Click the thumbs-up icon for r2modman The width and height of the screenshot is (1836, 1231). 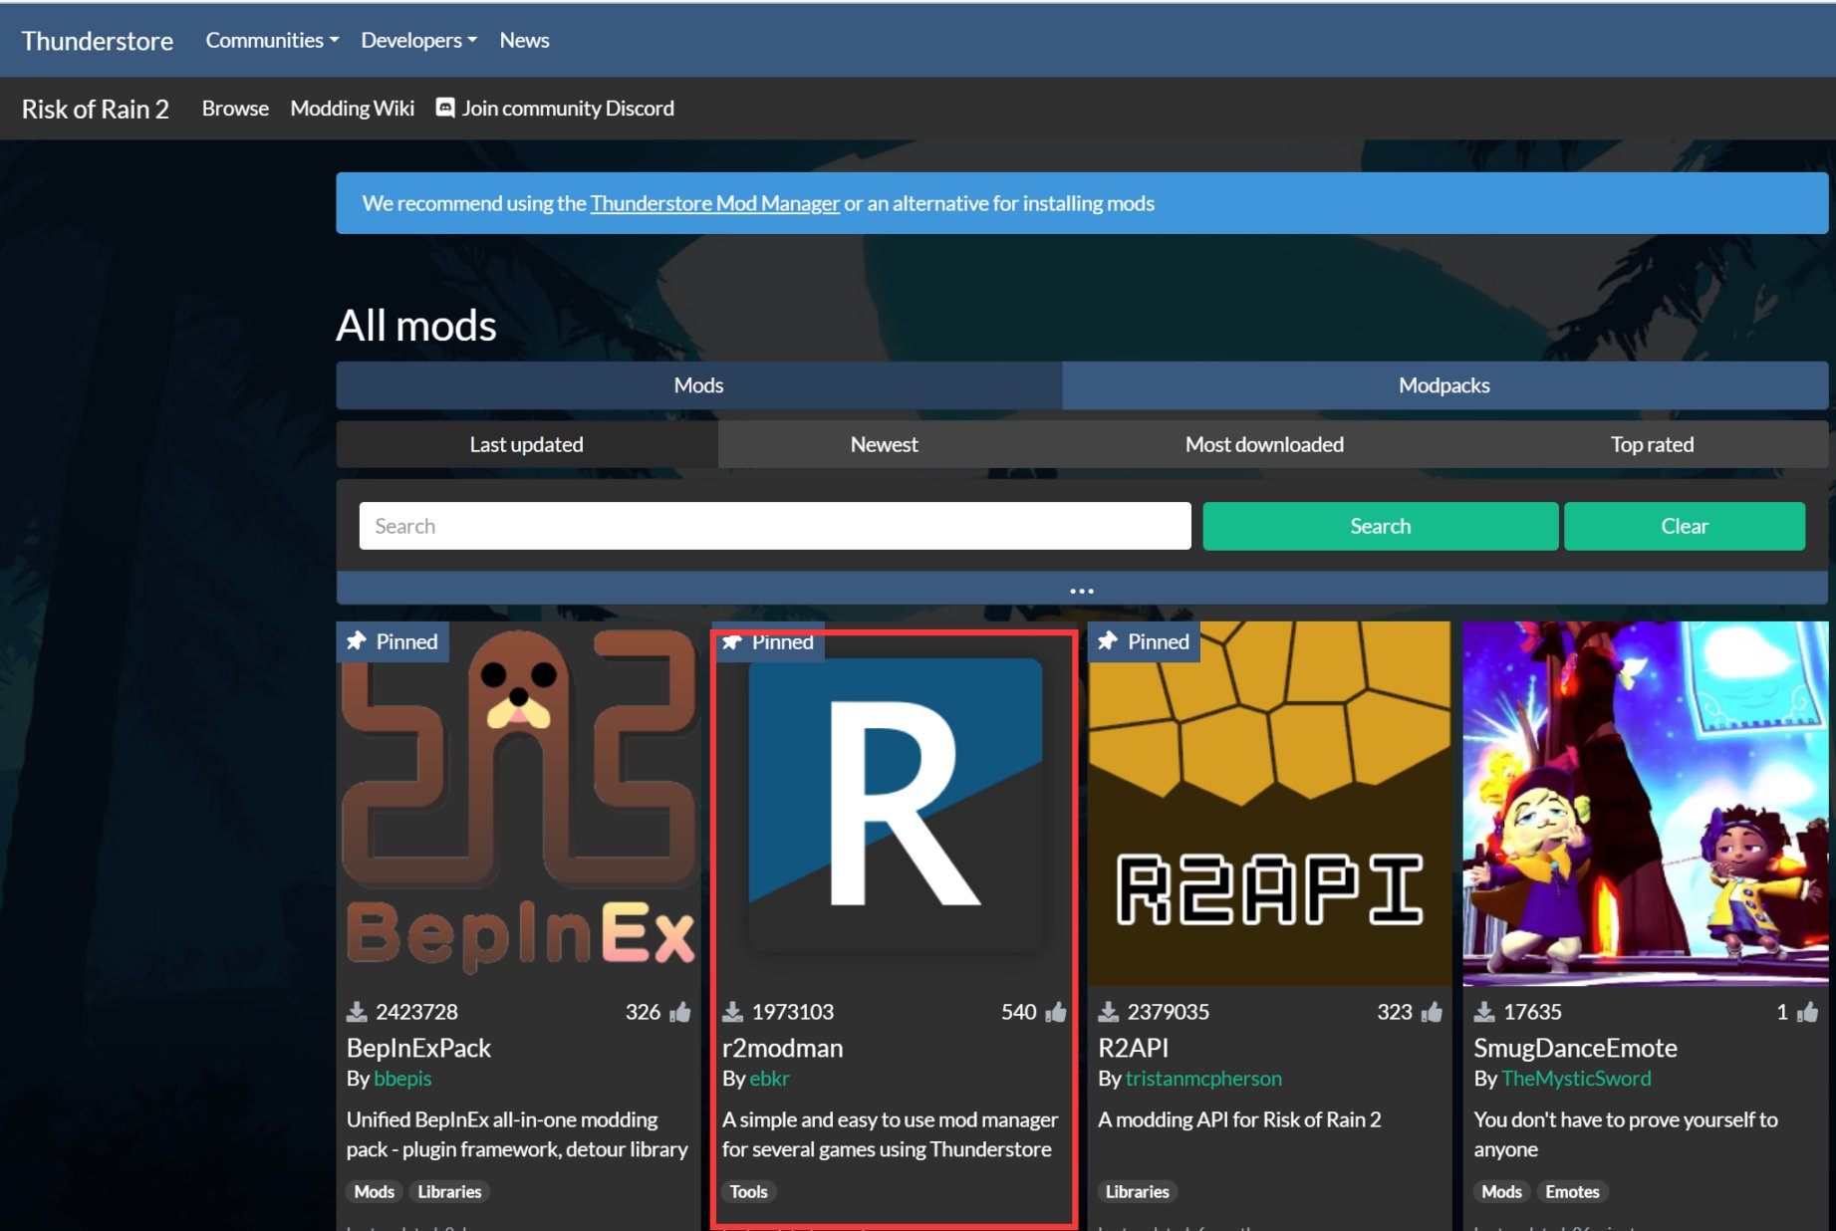point(1056,1012)
